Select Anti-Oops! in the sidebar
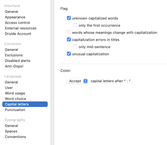This screenshot has width=167, height=145. [14, 66]
